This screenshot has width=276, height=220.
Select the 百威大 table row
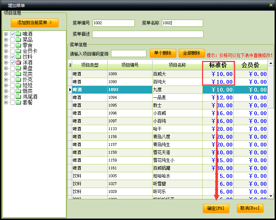[168, 74]
